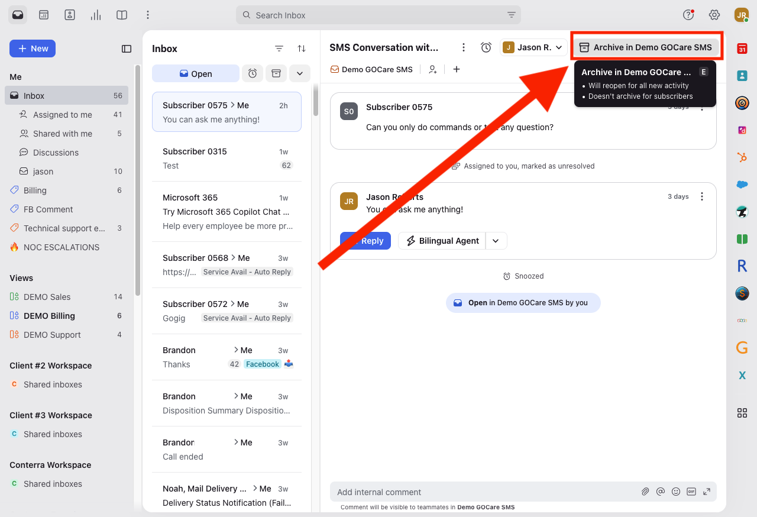This screenshot has height=517, width=757.
Task: Attach a file to the comment
Action: pyautogui.click(x=645, y=492)
